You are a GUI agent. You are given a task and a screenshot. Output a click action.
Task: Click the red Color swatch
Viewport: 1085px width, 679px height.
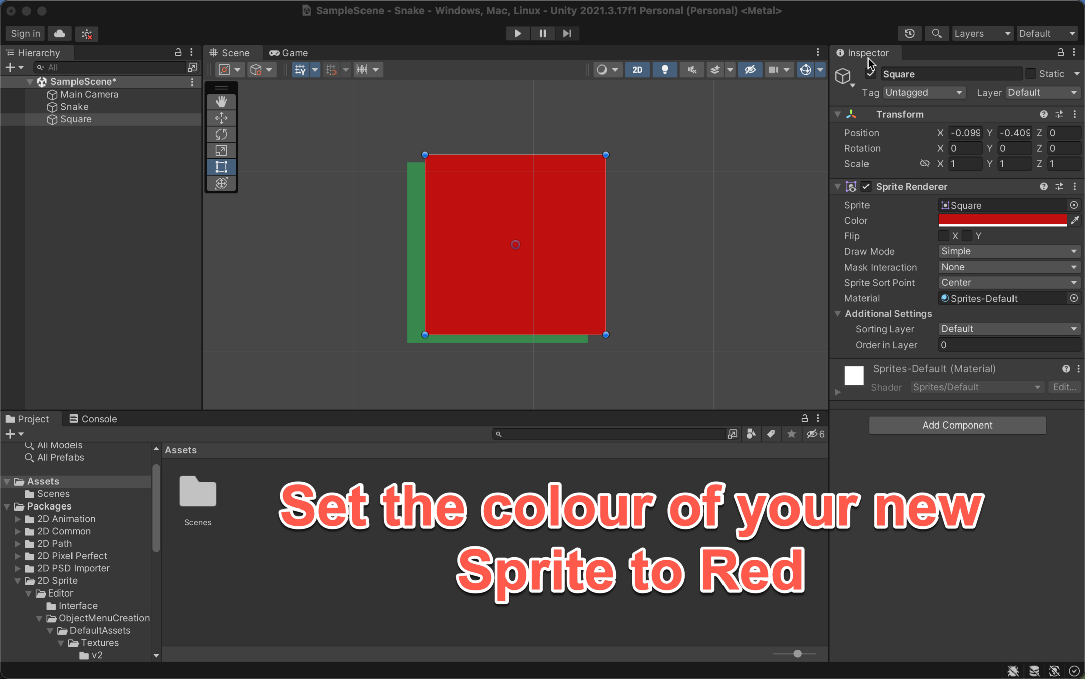(1002, 220)
